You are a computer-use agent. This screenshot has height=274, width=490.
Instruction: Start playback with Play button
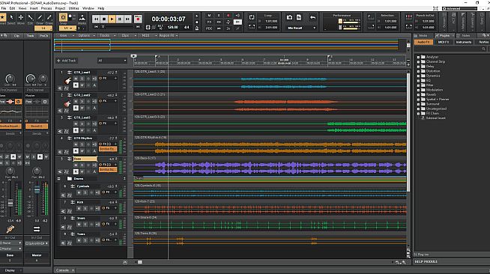pos(112,19)
